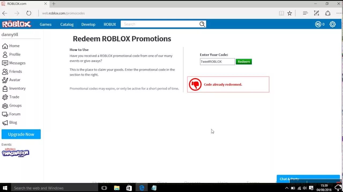Show hidden system tray icons
The image size is (343, 192).
287,188
